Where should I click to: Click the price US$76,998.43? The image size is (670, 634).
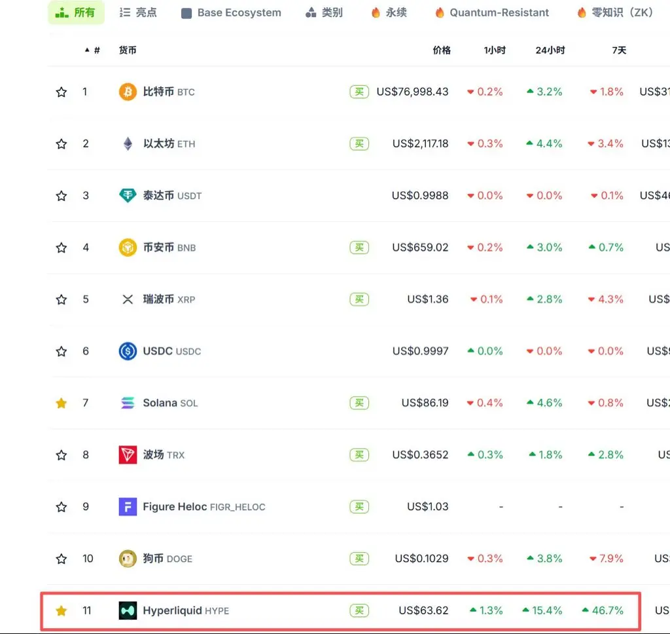pyautogui.click(x=412, y=92)
